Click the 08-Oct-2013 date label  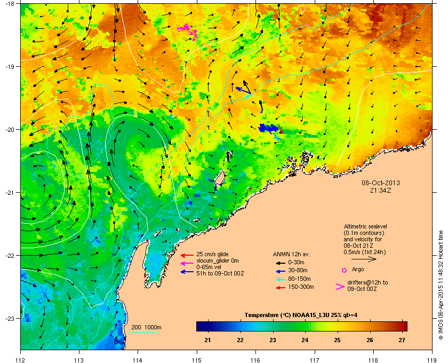point(381,183)
